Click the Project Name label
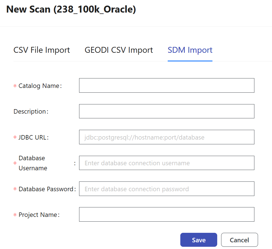Viewport: 272px width, 249px height. (38, 215)
